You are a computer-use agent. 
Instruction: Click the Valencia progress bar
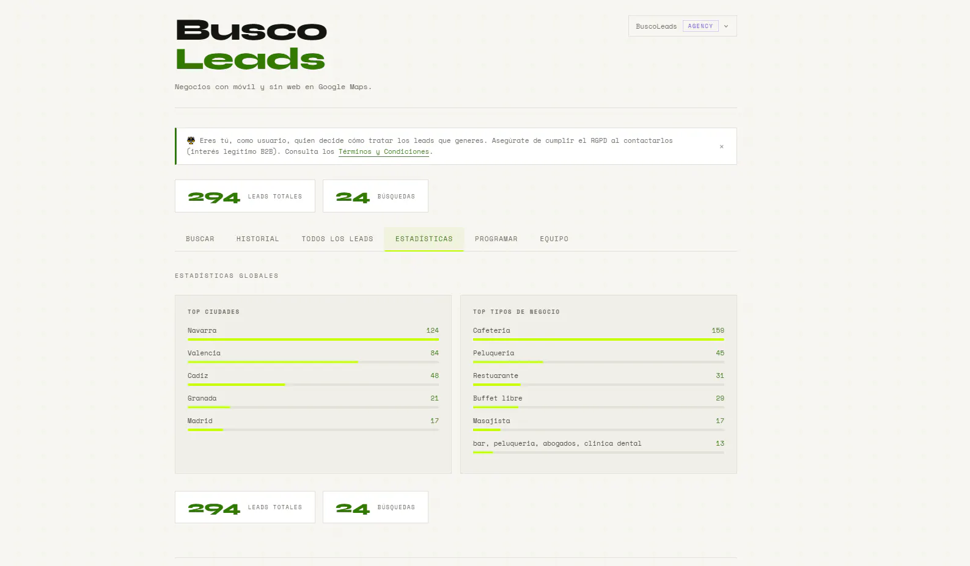click(313, 362)
